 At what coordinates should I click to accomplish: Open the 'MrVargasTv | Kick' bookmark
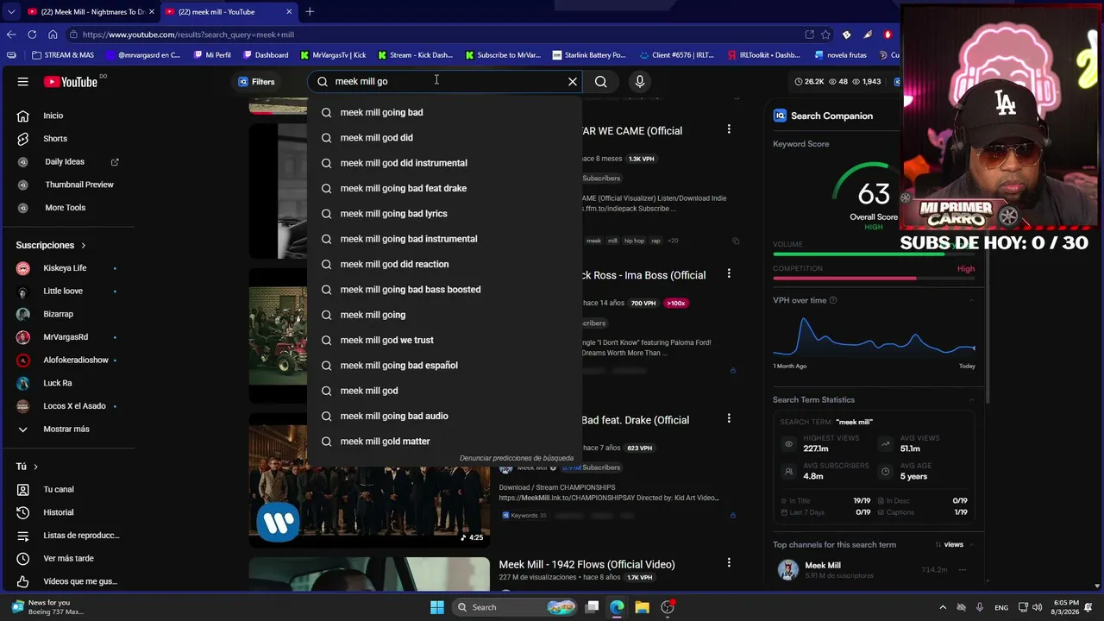[x=333, y=55]
